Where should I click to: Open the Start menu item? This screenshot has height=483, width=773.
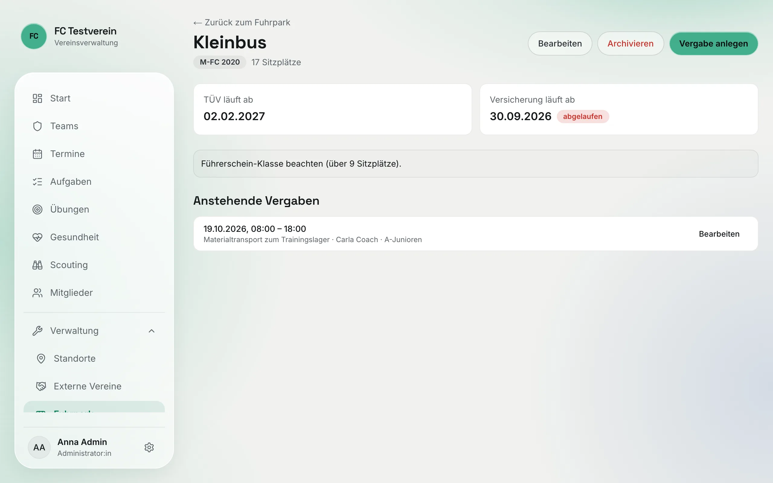click(x=94, y=98)
